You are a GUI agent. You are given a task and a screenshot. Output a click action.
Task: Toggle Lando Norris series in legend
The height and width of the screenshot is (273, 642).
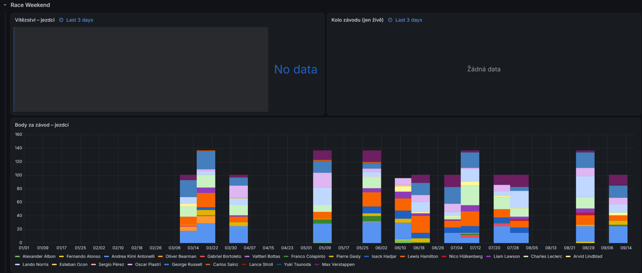tap(35, 264)
